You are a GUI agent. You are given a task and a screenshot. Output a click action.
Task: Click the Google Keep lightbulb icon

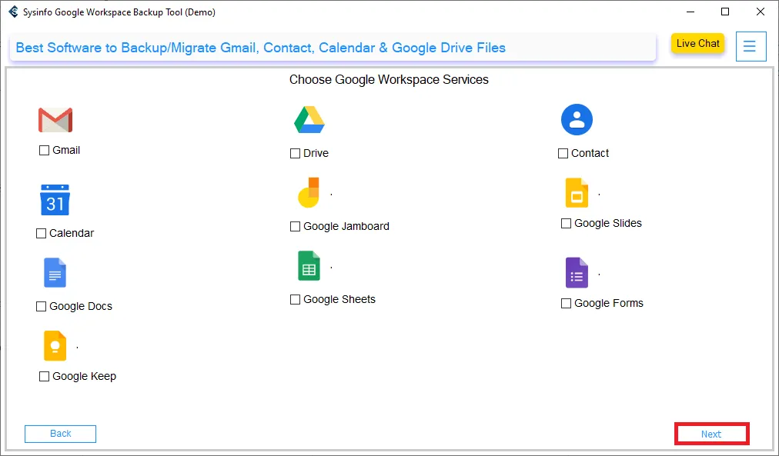(x=55, y=346)
